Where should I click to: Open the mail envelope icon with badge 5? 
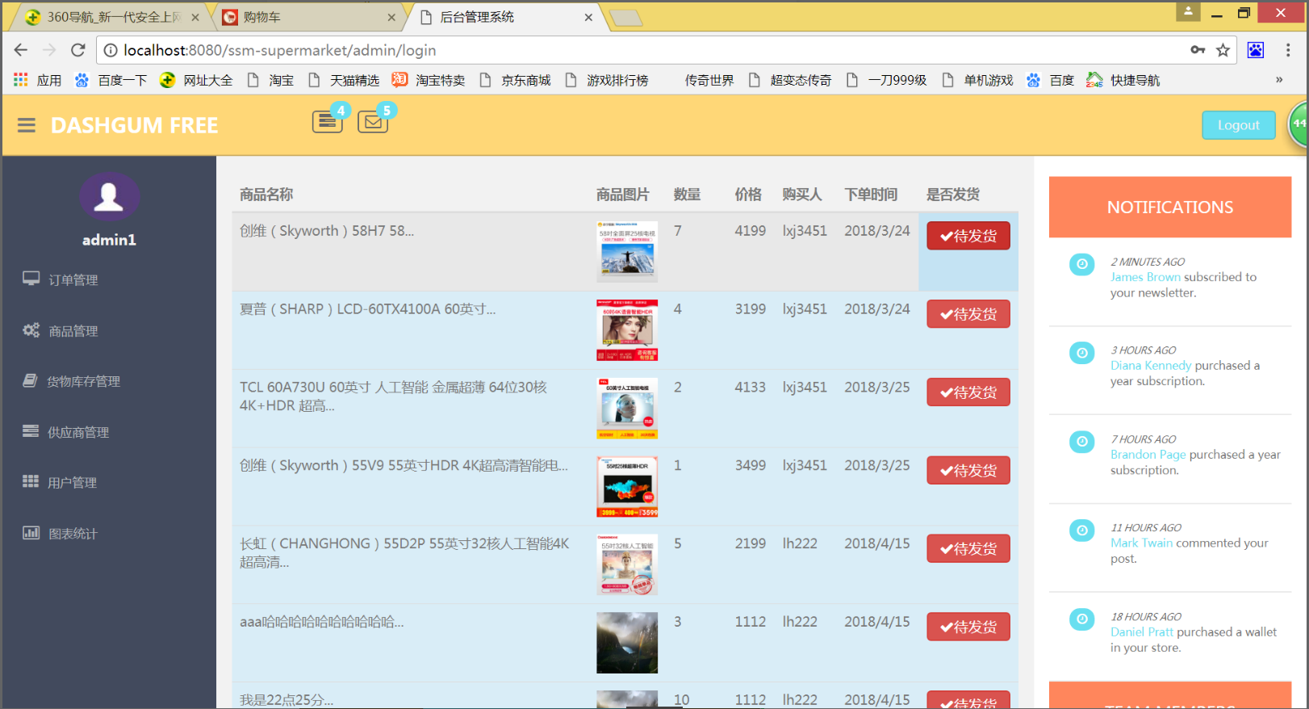tap(373, 122)
